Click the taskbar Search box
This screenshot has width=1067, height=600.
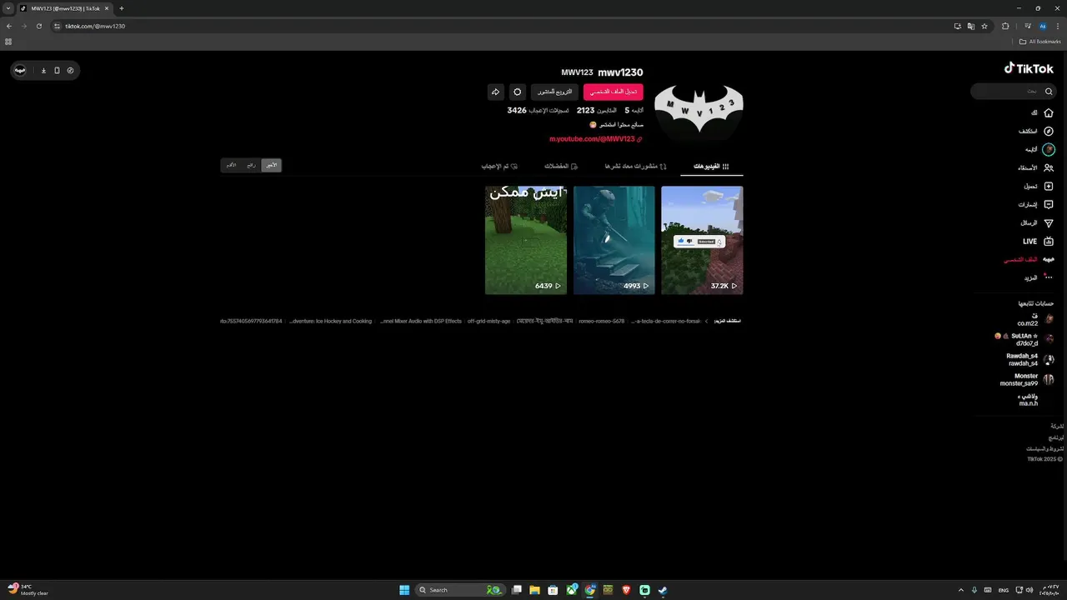pyautogui.click(x=460, y=590)
